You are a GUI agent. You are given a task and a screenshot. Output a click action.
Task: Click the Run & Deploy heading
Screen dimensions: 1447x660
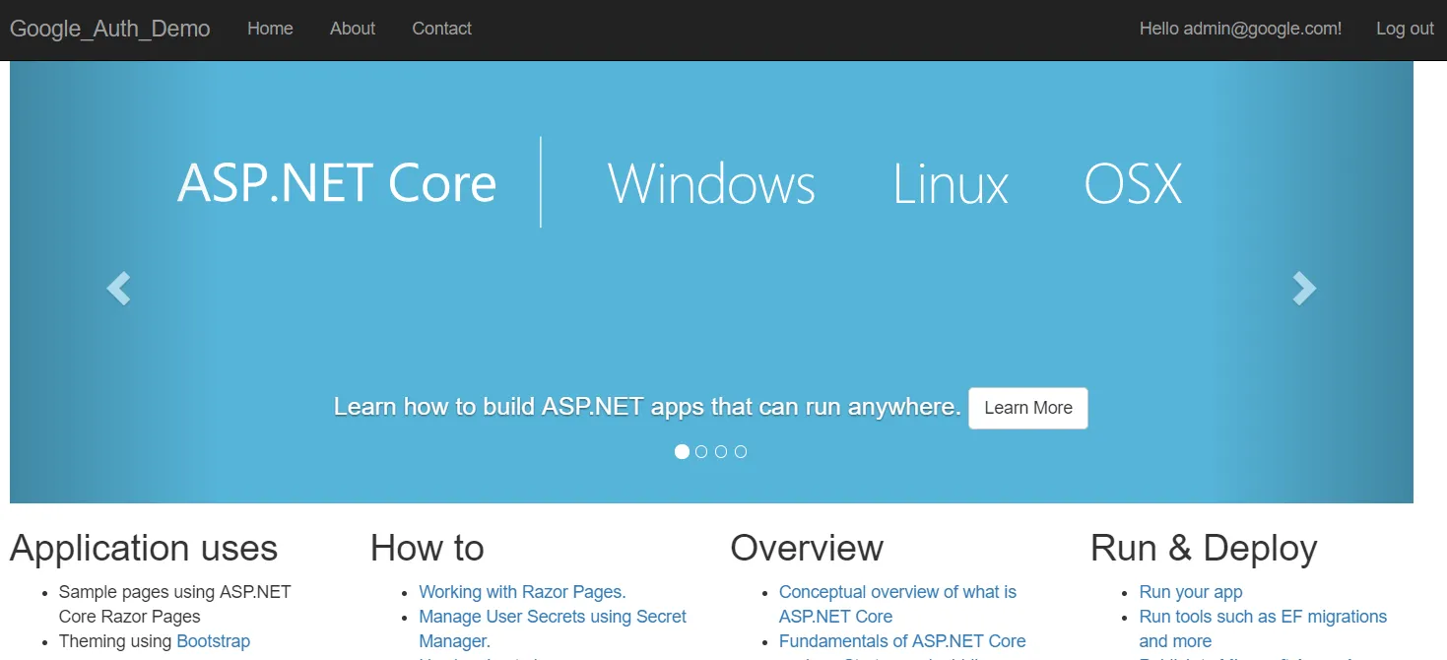(1204, 548)
